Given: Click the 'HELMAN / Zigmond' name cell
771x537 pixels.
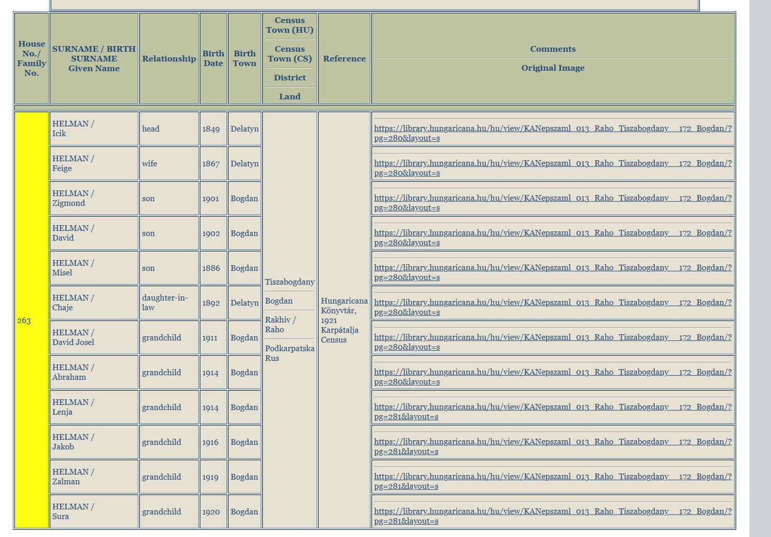Looking at the screenshot, I should (x=94, y=198).
